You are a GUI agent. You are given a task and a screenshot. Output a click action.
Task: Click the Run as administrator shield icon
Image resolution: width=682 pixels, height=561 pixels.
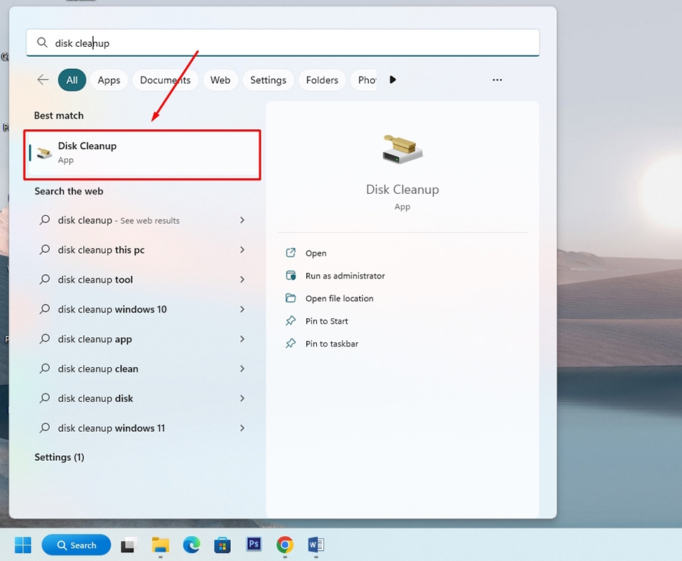coord(291,276)
